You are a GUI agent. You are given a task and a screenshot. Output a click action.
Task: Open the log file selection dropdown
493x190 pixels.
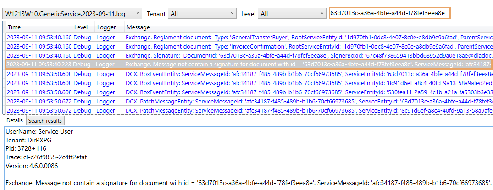137,14
